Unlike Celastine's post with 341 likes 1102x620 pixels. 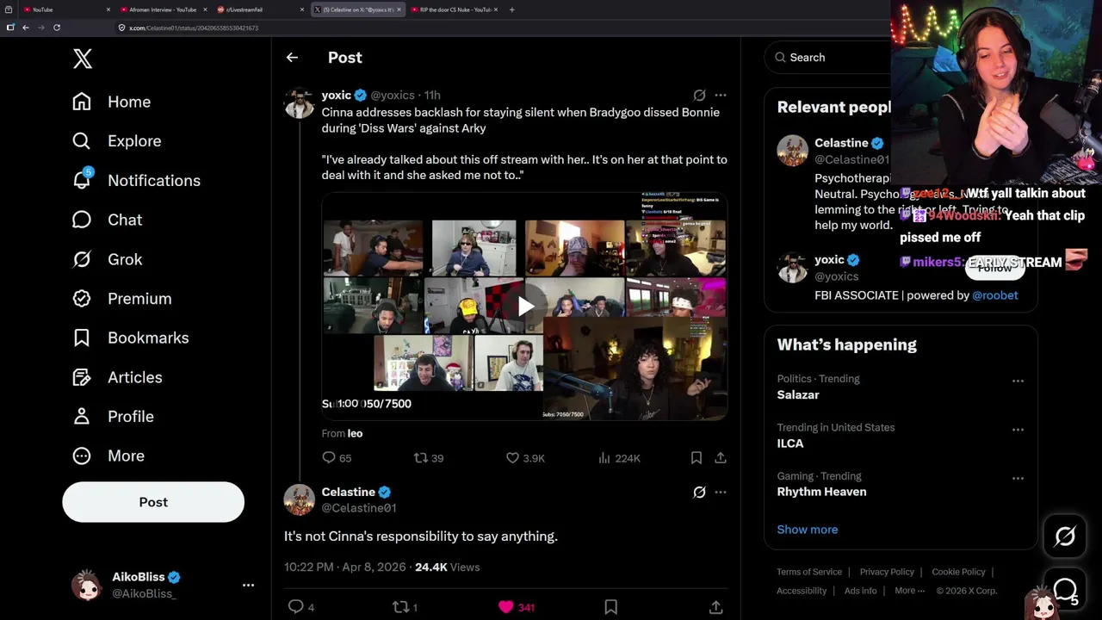[x=517, y=607]
